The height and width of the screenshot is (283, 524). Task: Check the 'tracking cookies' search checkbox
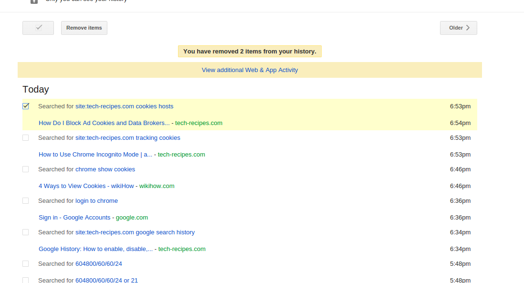pyautogui.click(x=26, y=137)
